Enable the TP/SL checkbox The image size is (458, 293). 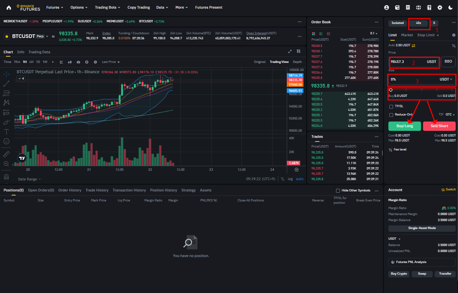click(x=391, y=107)
